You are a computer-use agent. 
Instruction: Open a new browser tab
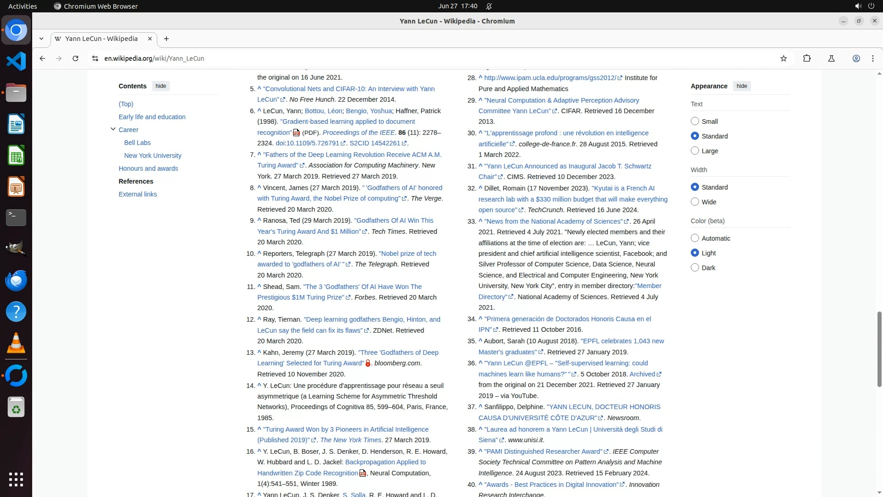166,39
